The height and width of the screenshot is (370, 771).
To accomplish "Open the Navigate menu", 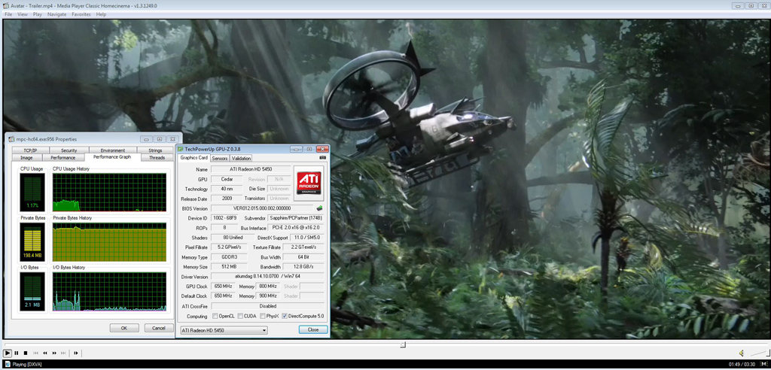I will click(56, 14).
